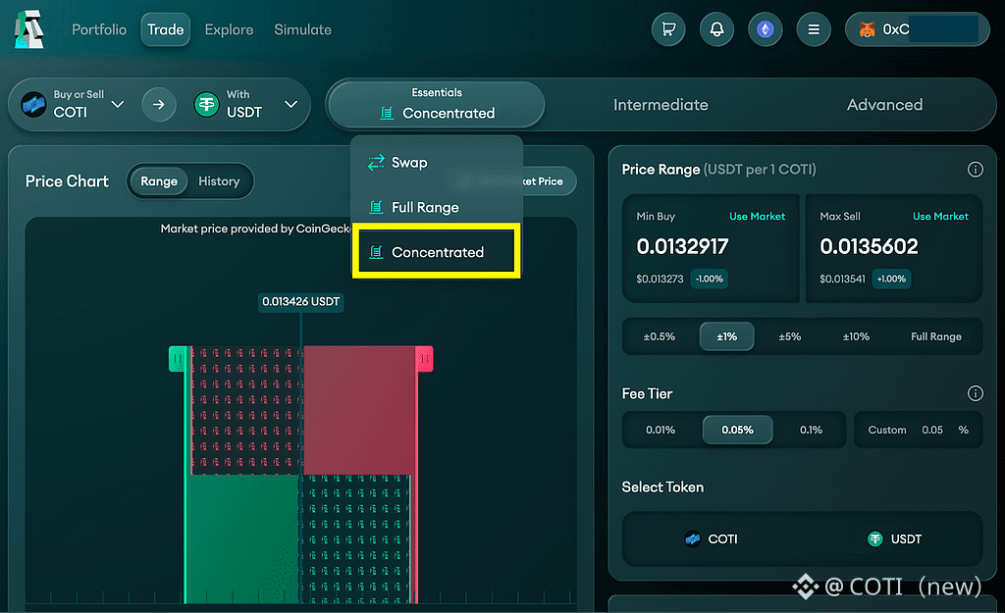Click the Ethereum network icon
This screenshot has width=1005, height=613.
click(766, 29)
